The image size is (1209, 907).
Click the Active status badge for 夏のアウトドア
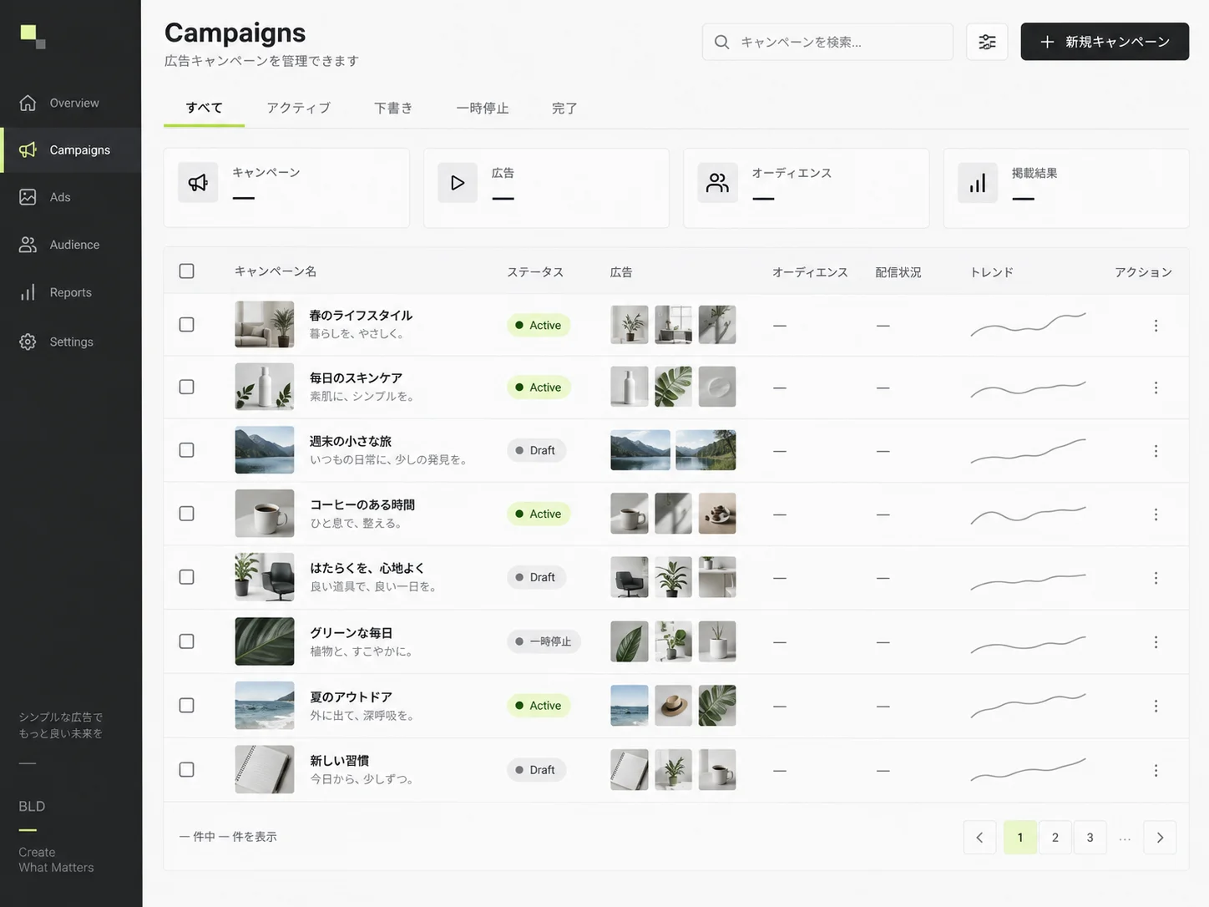tap(539, 706)
